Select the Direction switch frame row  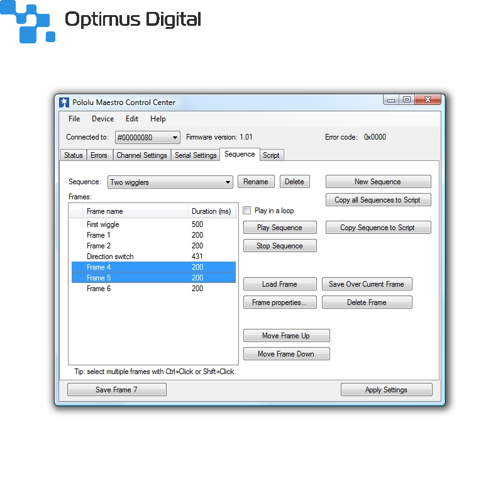[153, 257]
